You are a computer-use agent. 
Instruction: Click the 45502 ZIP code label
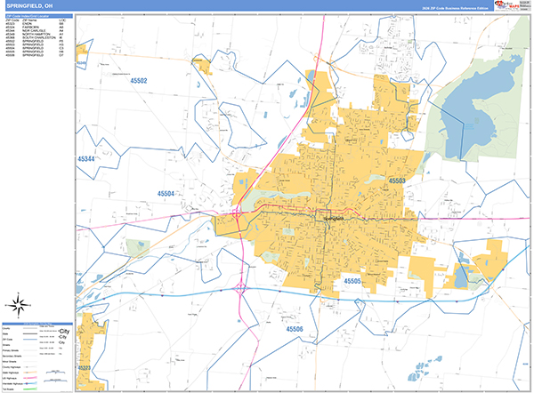pyautogui.click(x=133, y=81)
